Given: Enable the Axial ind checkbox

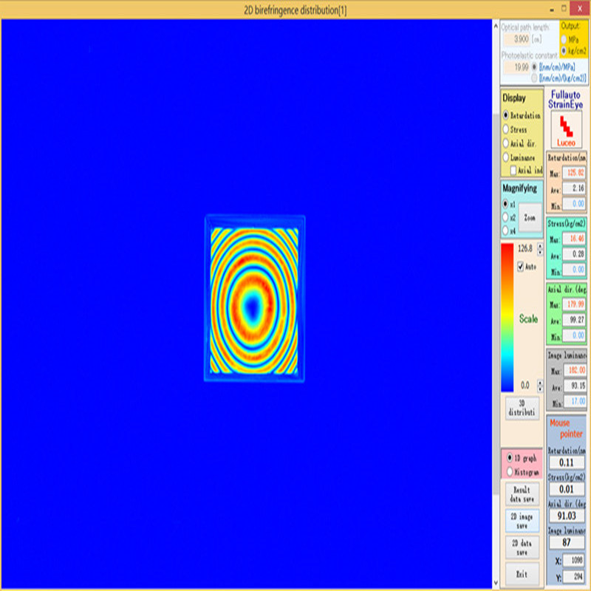Looking at the screenshot, I should (x=513, y=170).
